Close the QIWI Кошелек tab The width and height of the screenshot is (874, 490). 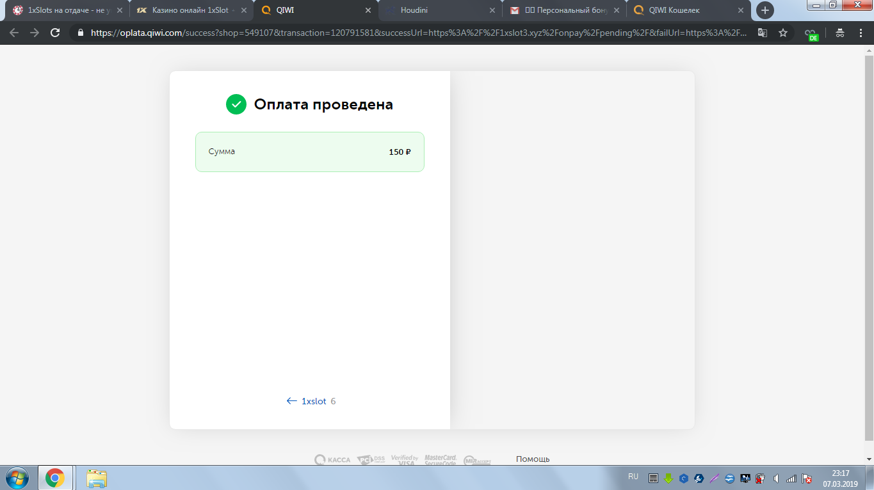[x=740, y=10]
